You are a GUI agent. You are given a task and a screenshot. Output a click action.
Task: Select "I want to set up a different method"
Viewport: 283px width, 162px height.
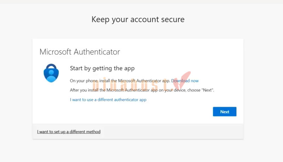click(x=69, y=132)
